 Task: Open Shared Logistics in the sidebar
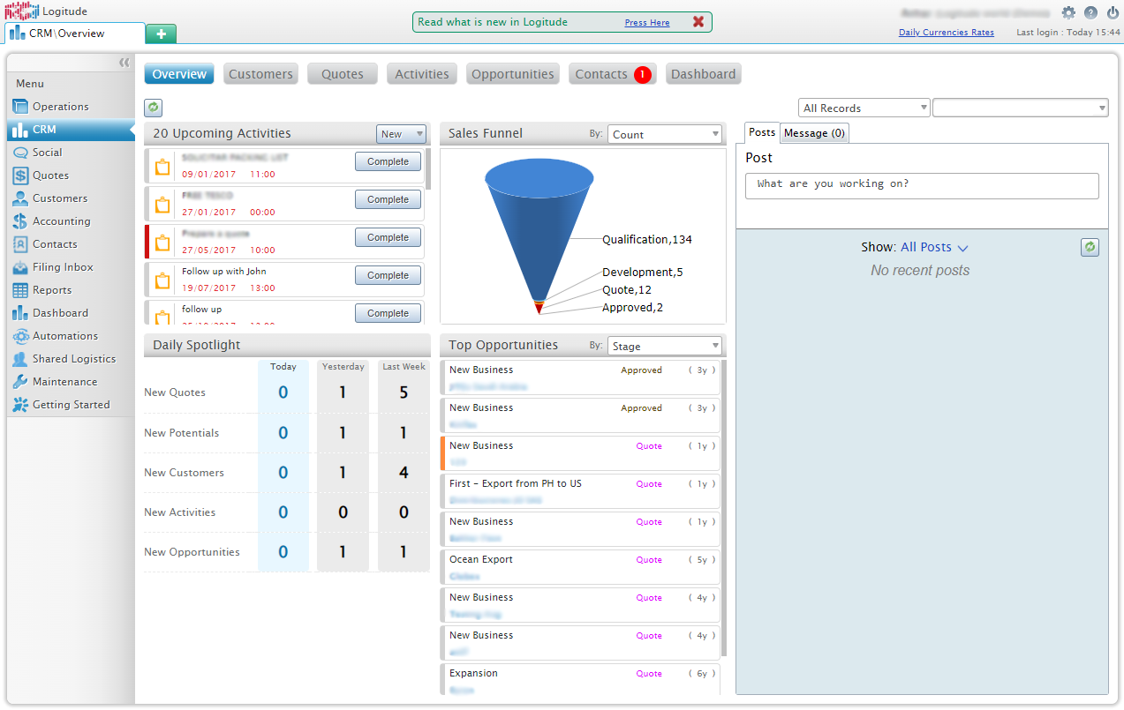pyautogui.click(x=71, y=359)
